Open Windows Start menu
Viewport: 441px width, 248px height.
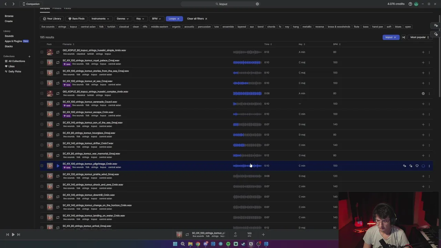coord(175,244)
